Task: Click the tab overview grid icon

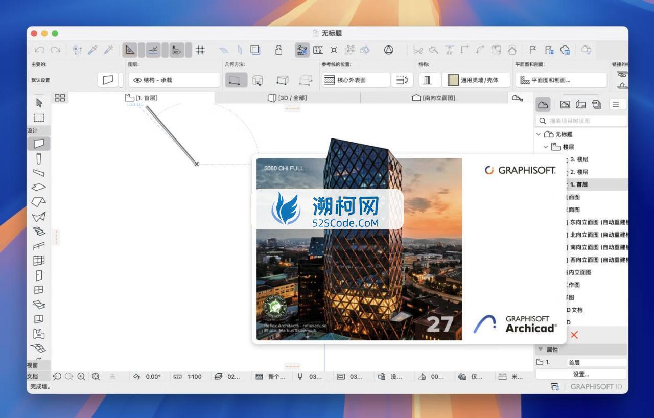Action: [60, 98]
